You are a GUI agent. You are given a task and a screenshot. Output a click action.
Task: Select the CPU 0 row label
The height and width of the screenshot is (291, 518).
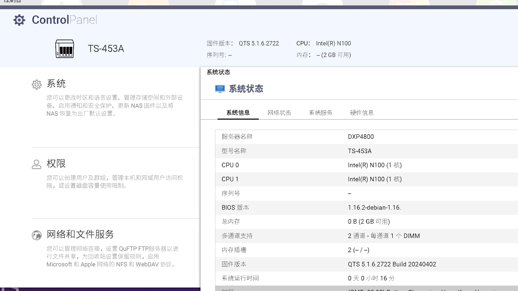click(230, 165)
